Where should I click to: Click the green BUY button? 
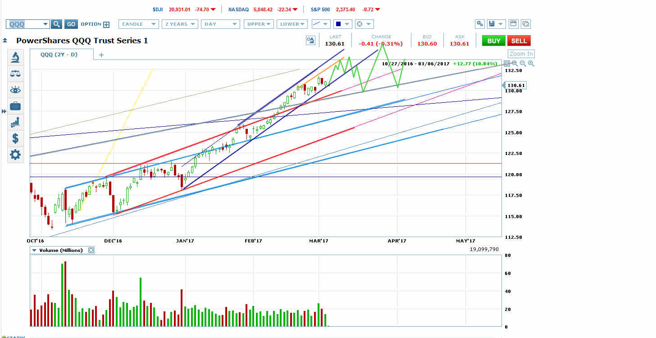pos(493,41)
